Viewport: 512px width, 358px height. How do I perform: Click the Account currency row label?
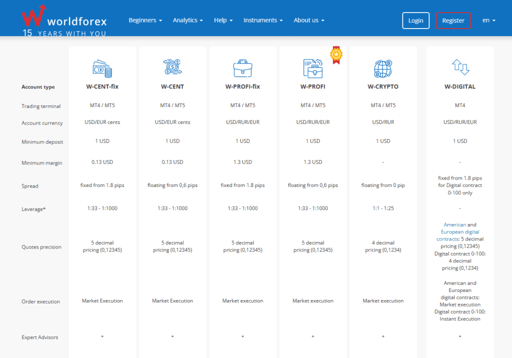pos(42,123)
